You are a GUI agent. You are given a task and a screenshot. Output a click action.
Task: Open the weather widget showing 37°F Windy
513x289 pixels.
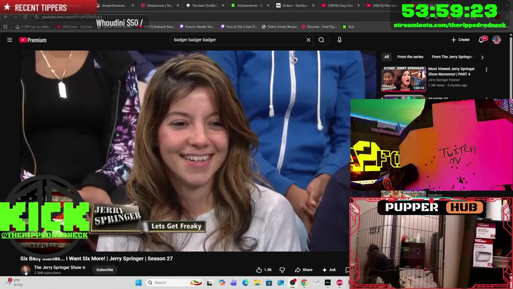(14, 283)
